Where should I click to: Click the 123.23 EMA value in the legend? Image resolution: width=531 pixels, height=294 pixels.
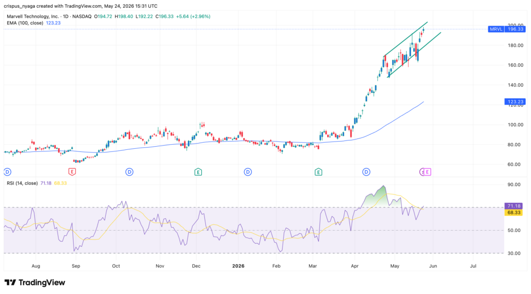click(53, 23)
